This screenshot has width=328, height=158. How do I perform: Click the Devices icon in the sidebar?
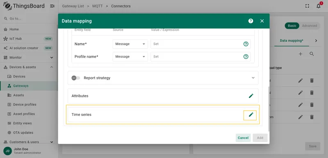[9, 76]
